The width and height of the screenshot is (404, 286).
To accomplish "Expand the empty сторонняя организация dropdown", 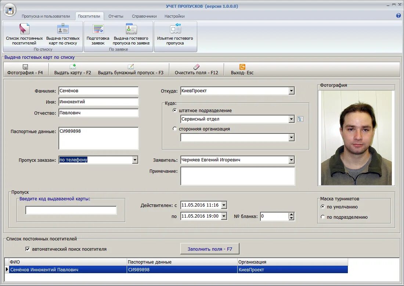I will tap(291, 137).
